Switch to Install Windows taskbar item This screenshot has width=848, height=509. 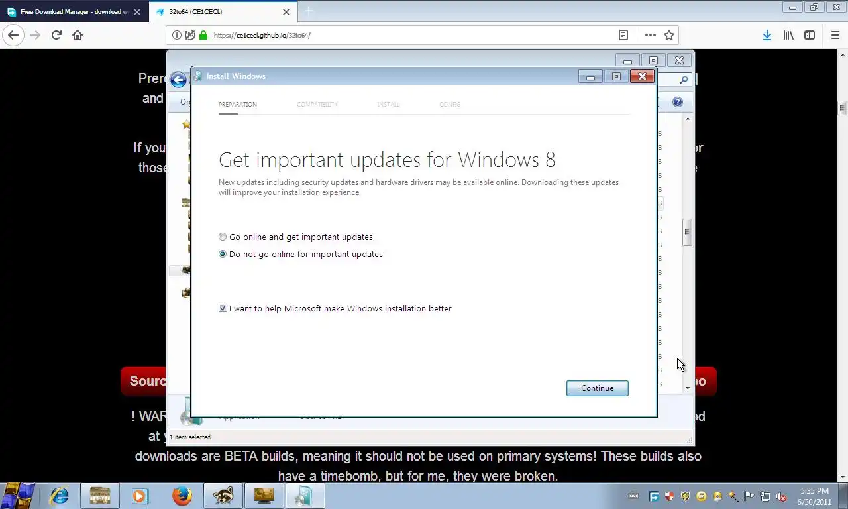tap(305, 495)
